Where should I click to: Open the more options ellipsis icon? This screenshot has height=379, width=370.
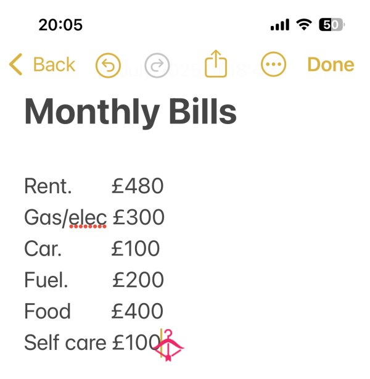pos(273,64)
